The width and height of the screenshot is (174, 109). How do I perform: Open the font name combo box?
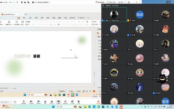coord(39,22)
